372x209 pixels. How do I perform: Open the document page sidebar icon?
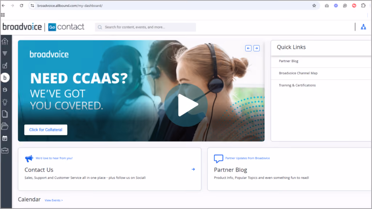5,114
